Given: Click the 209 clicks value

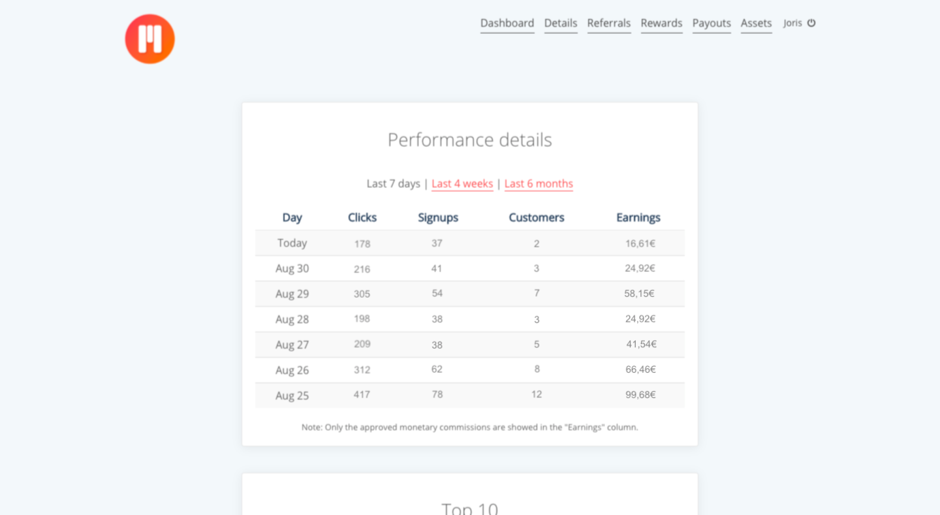Looking at the screenshot, I should (362, 343).
